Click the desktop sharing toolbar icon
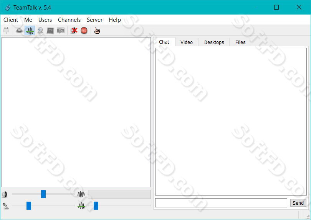The image size is (311, 220). (x=50, y=31)
